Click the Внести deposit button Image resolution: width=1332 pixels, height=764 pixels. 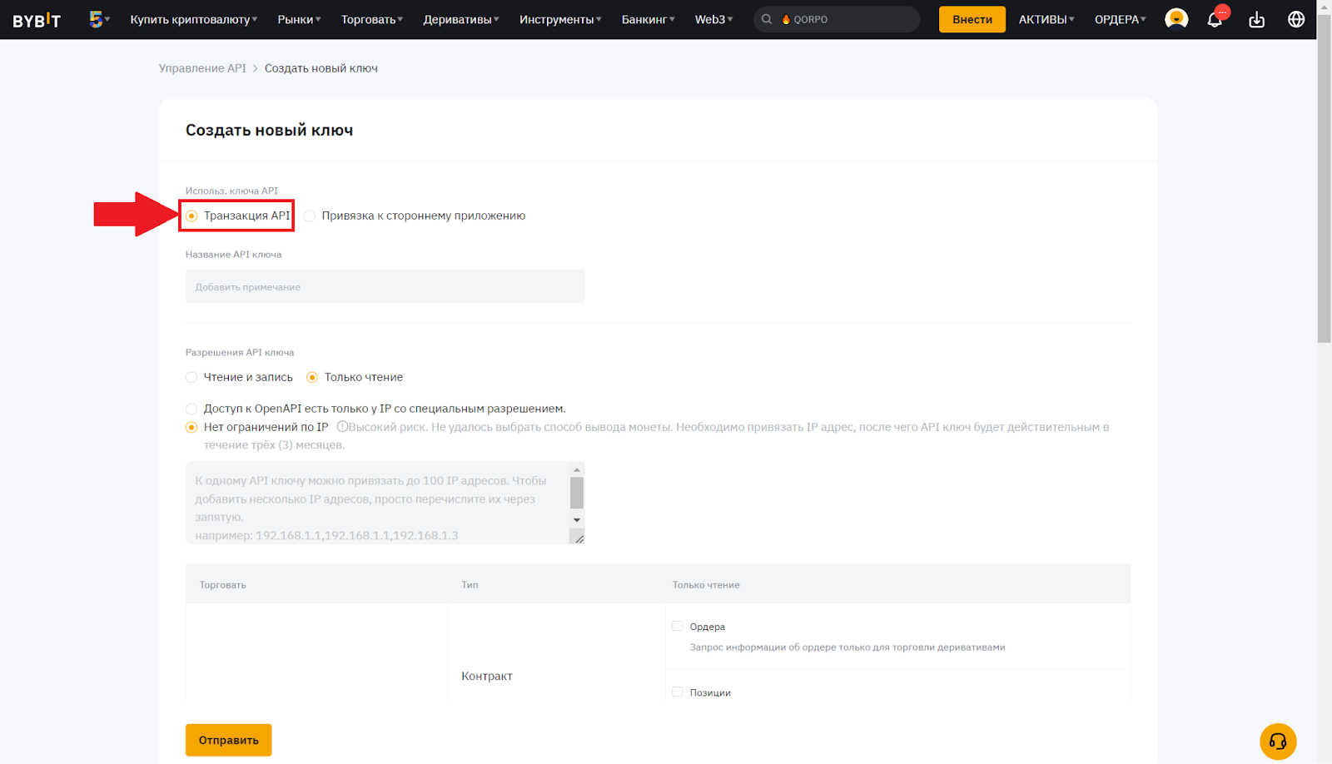[972, 19]
